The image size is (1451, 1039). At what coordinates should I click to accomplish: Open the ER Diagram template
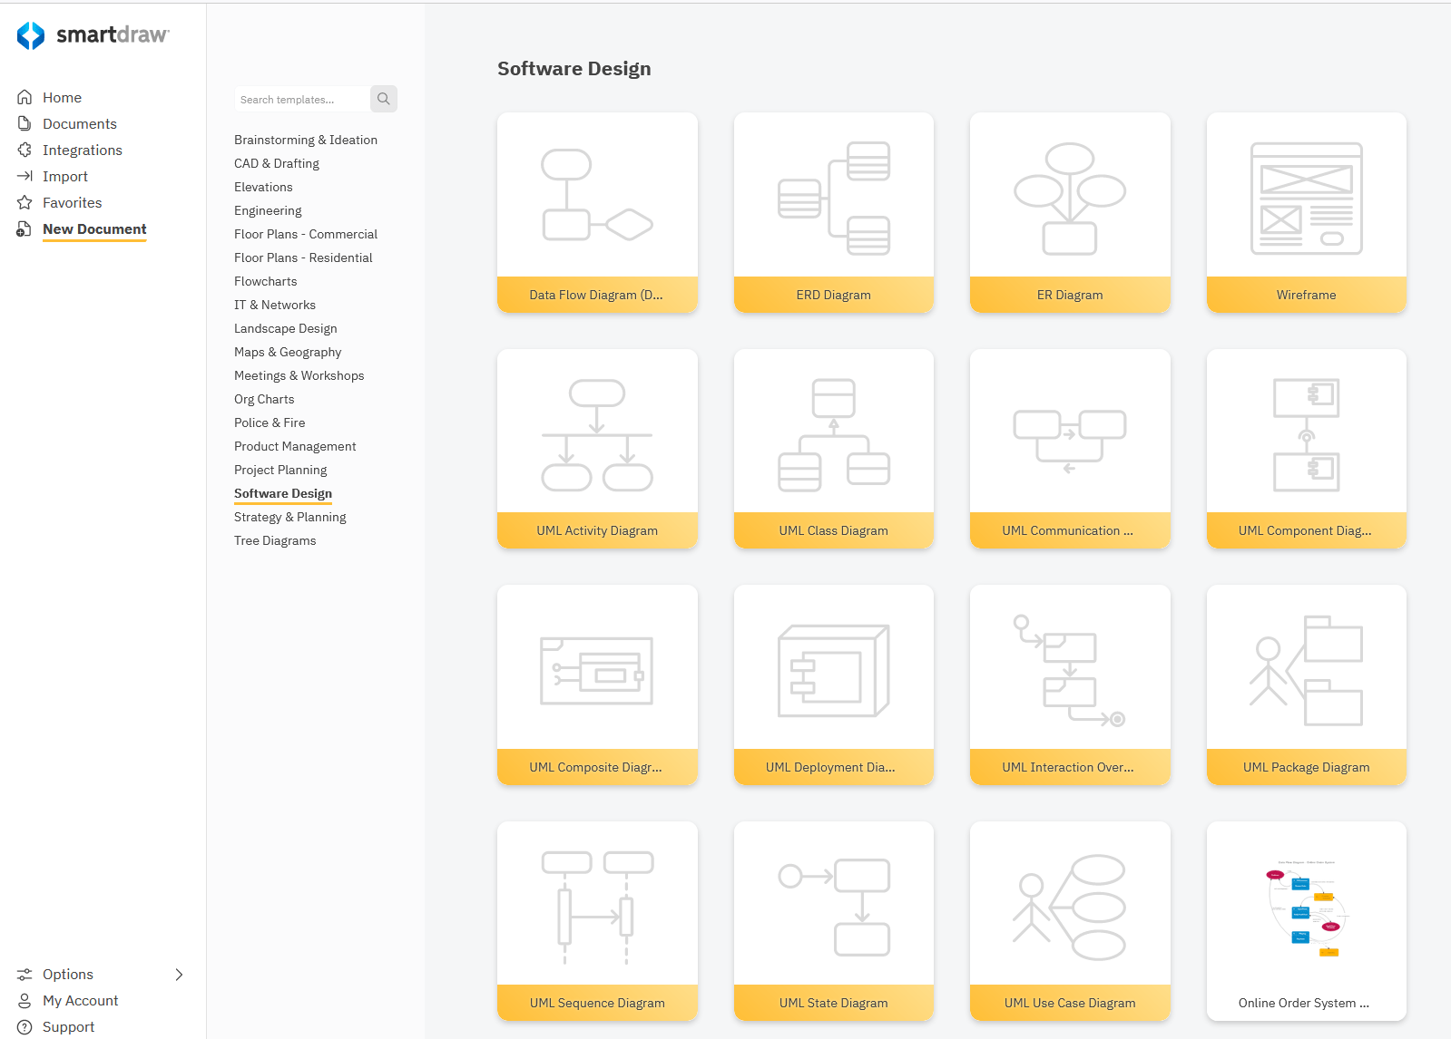point(1070,213)
